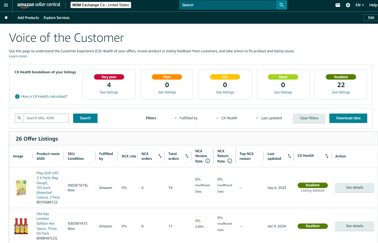The height and width of the screenshot is (243, 378).
Task: Click ASIN B010GB6TZ2 text
Action: point(47,202)
